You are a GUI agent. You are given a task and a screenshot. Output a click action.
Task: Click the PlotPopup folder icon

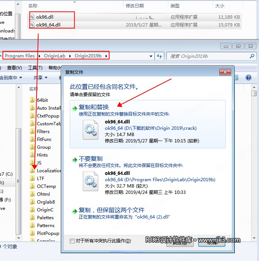(32, 233)
